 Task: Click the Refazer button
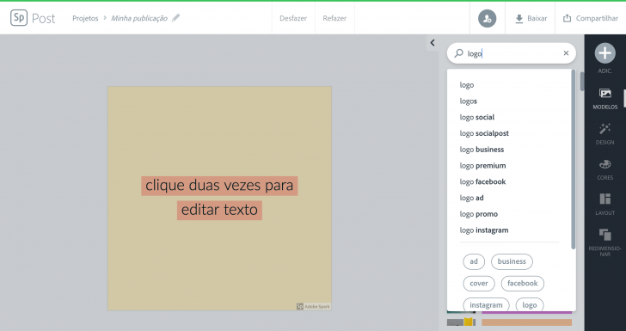(334, 18)
